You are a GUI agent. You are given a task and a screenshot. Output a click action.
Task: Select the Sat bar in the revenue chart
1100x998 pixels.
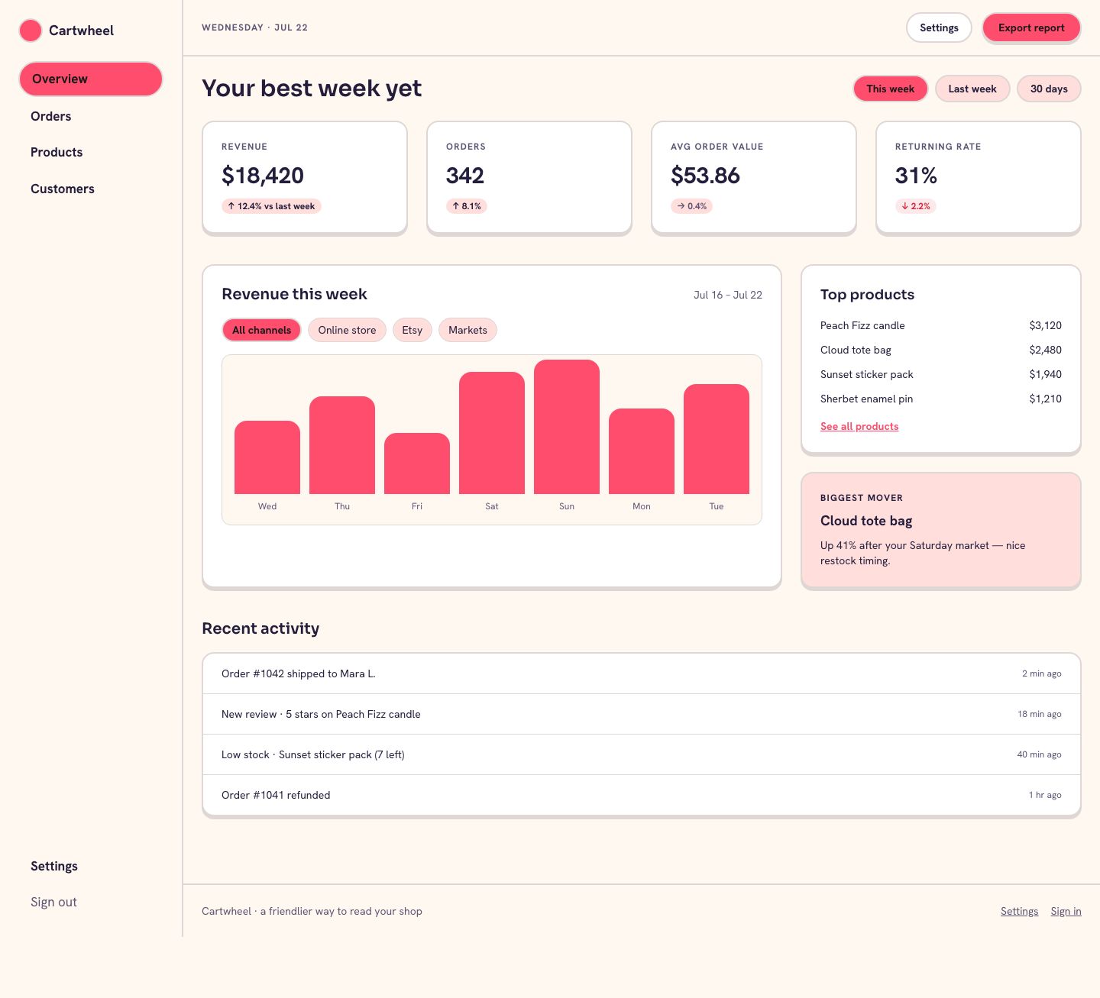(x=492, y=433)
